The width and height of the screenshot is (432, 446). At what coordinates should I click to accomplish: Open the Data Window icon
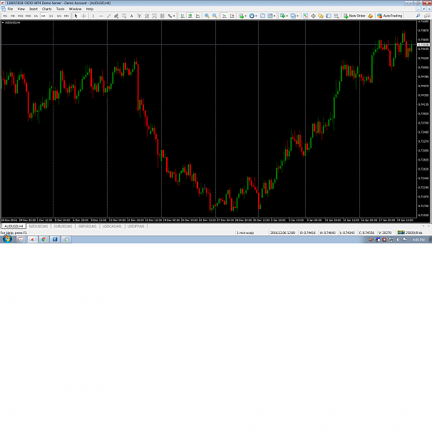[313, 16]
